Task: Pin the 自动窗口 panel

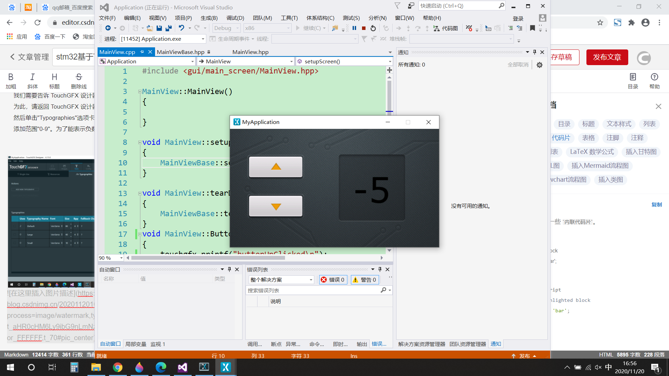Action: pyautogui.click(x=229, y=269)
